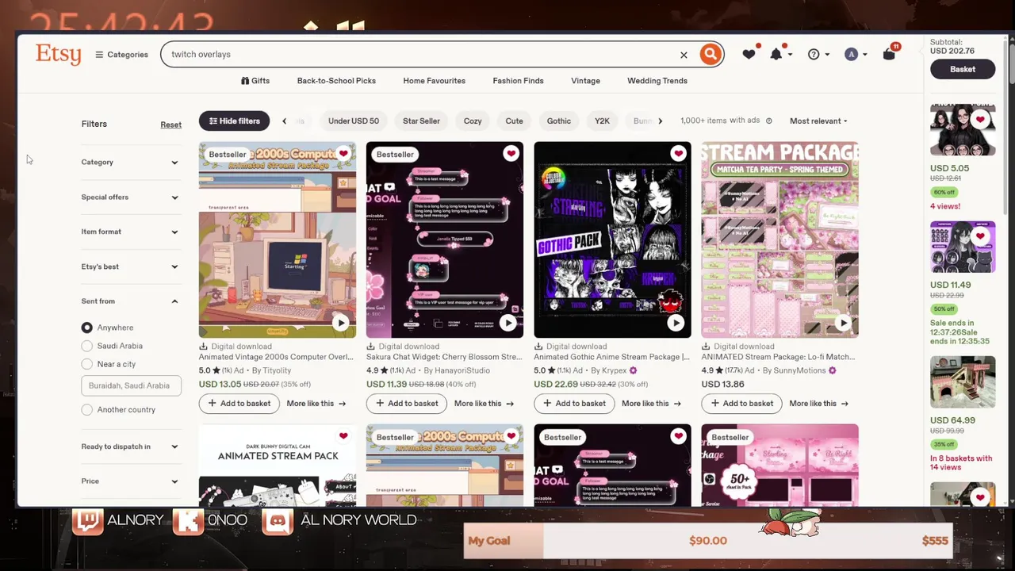Click the Hide filters button
Screen dimensions: 1015x571
pyautogui.click(x=235, y=121)
